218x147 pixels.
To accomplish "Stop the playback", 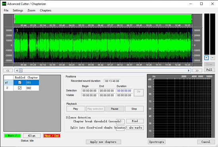I will tap(134, 109).
